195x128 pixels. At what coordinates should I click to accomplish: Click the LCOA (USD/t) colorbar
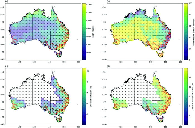[84, 32]
